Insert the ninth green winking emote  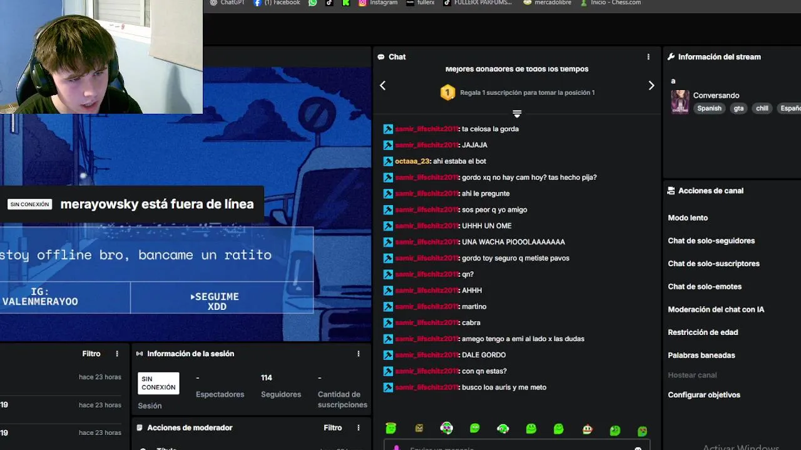coord(615,430)
